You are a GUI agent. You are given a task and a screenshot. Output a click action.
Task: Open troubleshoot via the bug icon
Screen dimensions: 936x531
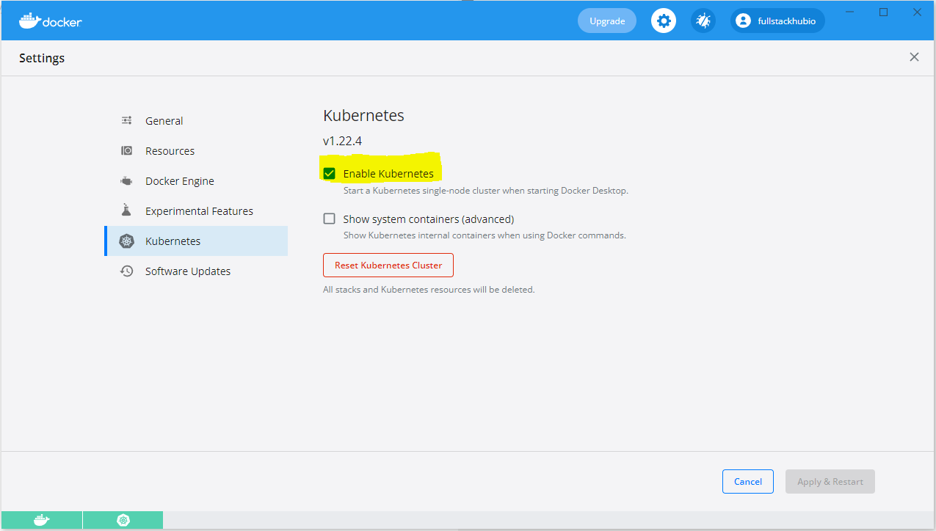coord(703,21)
